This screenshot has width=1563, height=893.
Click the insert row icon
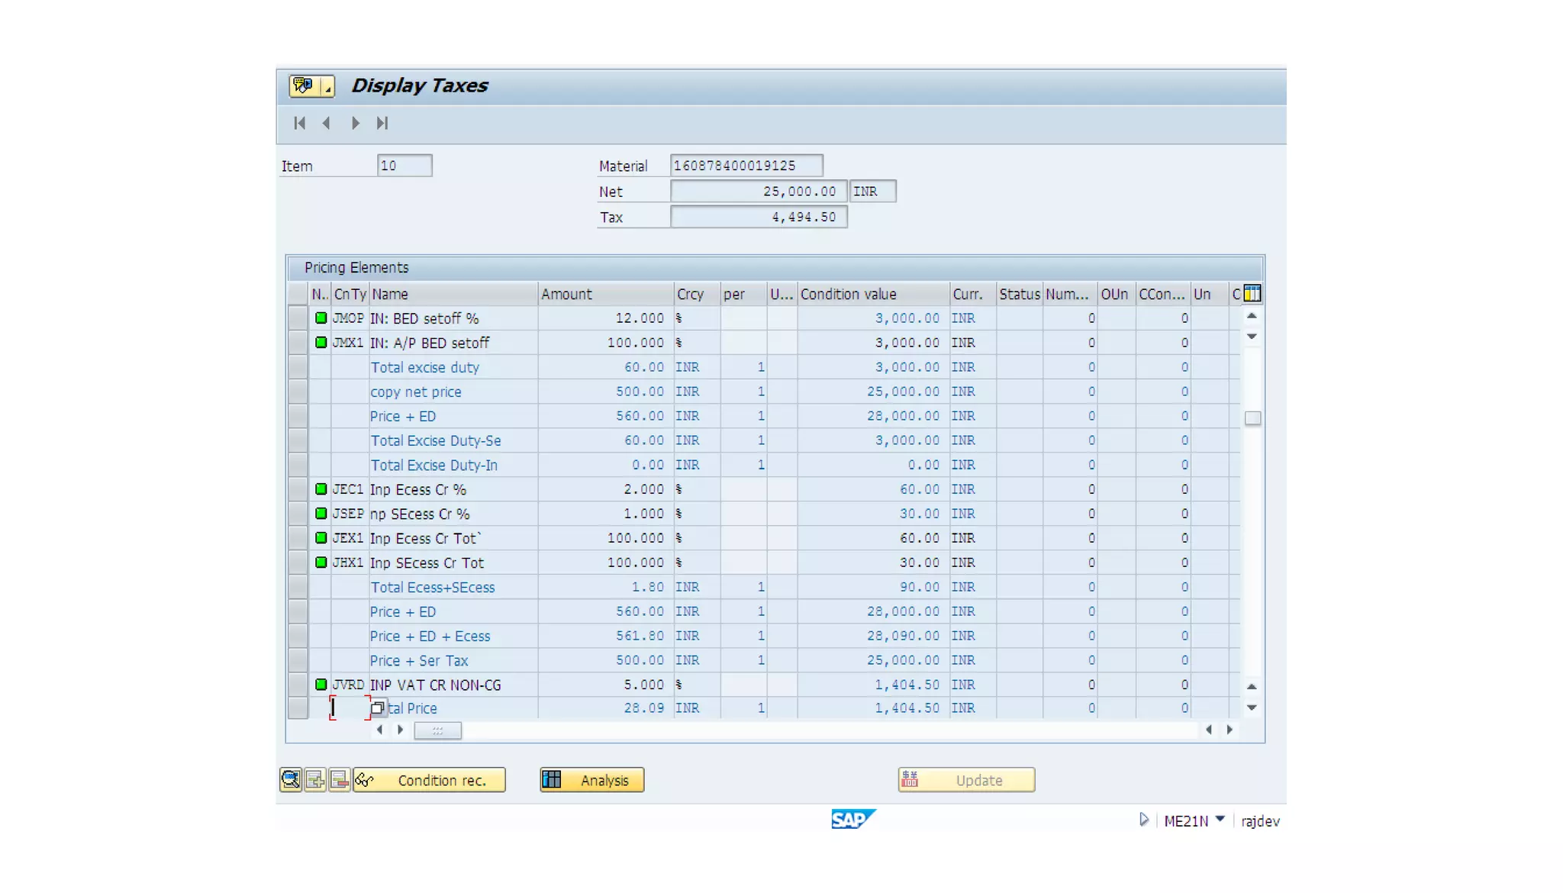click(x=315, y=779)
